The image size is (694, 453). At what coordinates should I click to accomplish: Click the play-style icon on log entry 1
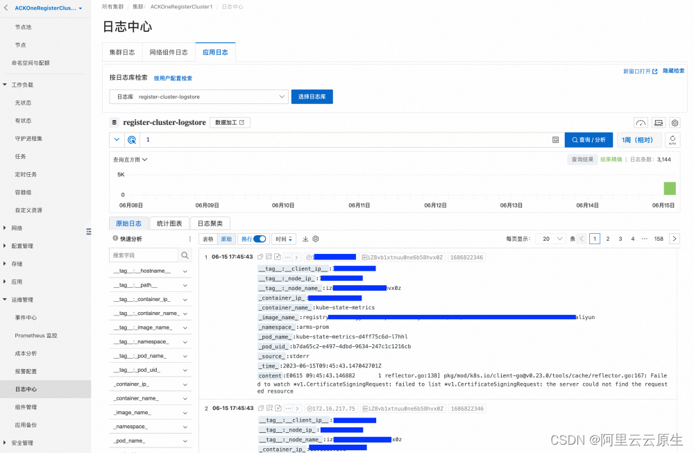point(278,257)
